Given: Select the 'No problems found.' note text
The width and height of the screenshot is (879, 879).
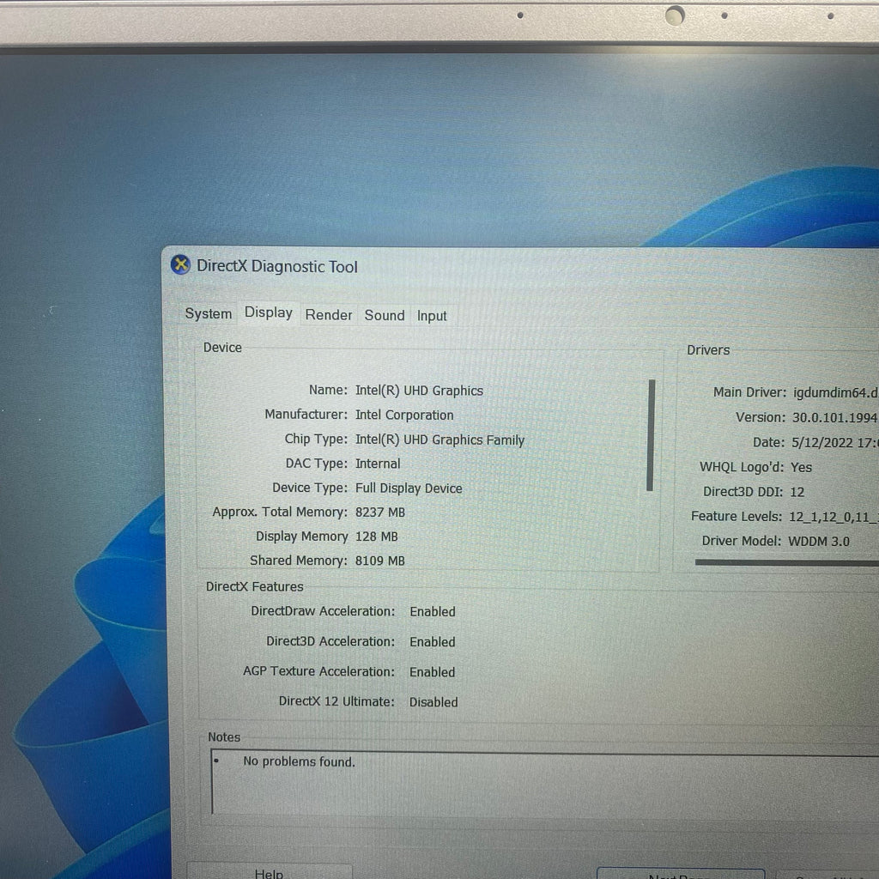Looking at the screenshot, I should pyautogui.click(x=299, y=761).
